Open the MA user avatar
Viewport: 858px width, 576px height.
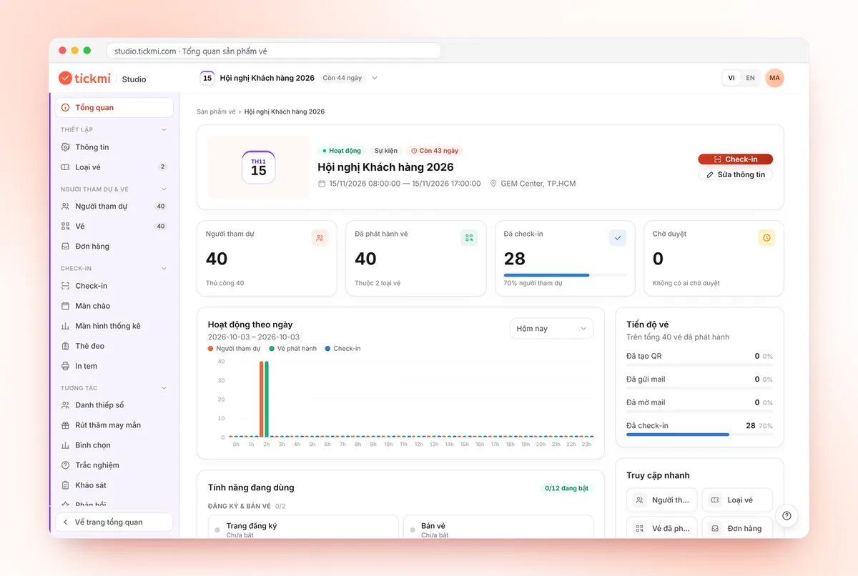(x=774, y=78)
